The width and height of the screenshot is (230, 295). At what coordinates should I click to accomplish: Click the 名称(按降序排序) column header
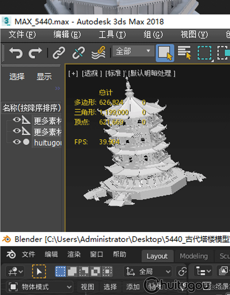[32, 108]
